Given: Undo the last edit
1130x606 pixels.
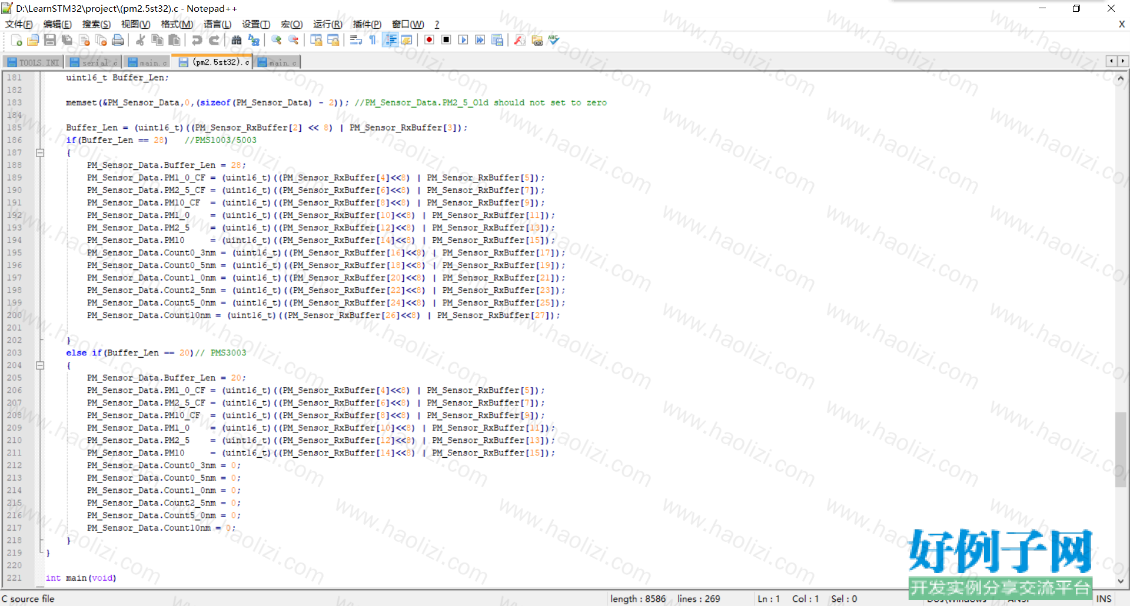Looking at the screenshot, I should [197, 40].
